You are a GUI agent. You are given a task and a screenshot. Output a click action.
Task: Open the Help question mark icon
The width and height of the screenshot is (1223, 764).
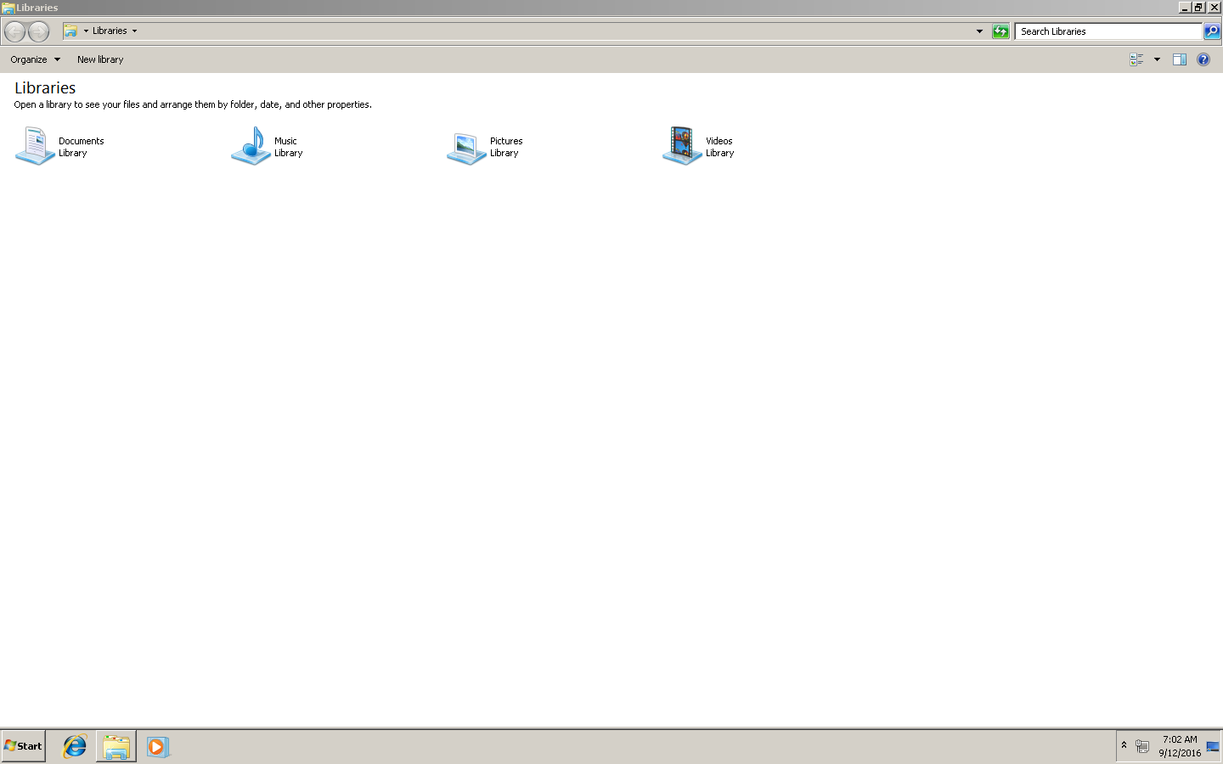1203,59
